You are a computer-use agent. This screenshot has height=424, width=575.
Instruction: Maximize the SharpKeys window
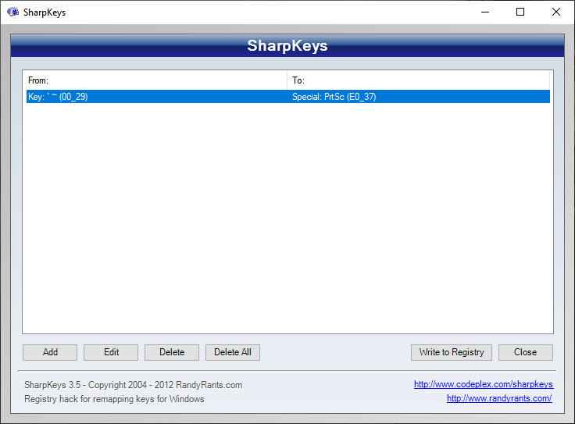point(520,12)
